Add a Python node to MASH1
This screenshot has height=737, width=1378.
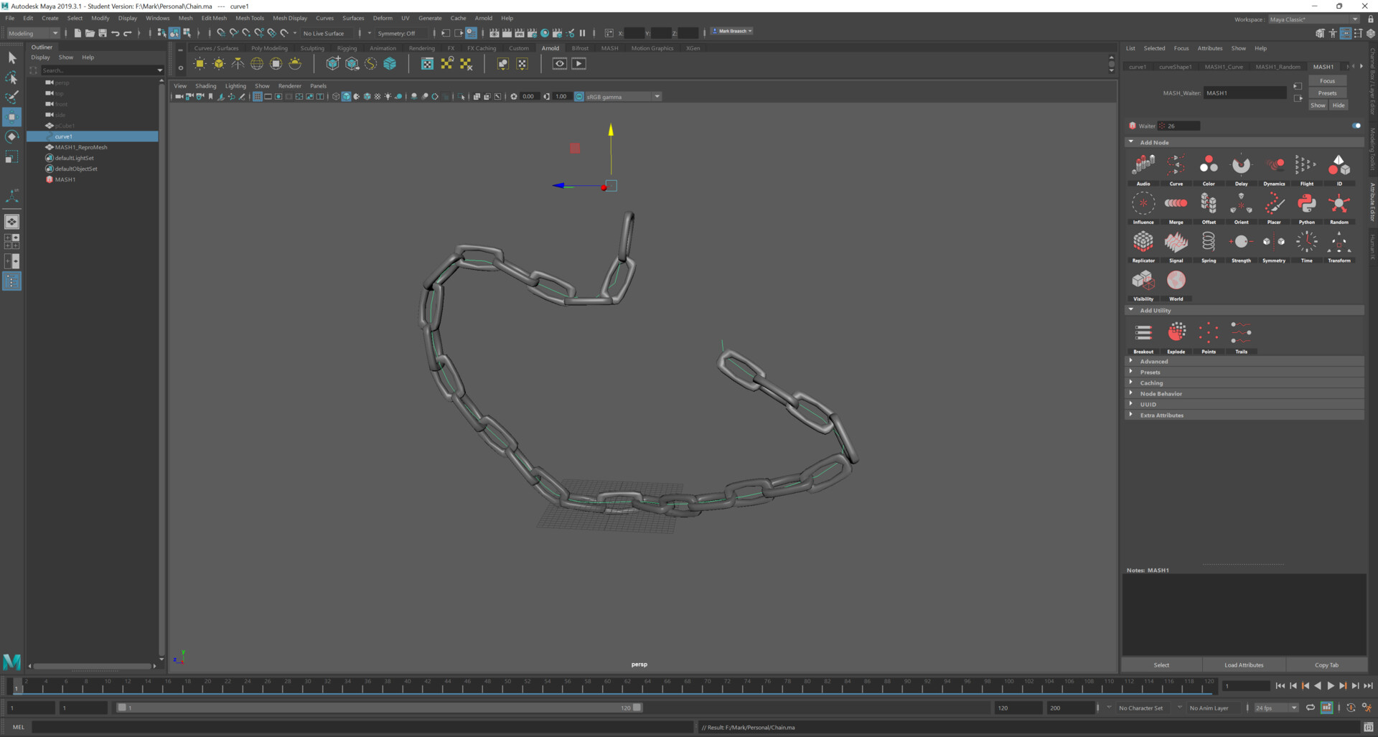[1306, 204]
